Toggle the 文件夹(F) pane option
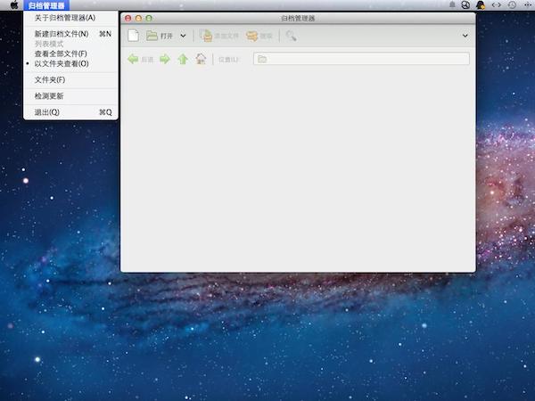 49,80
